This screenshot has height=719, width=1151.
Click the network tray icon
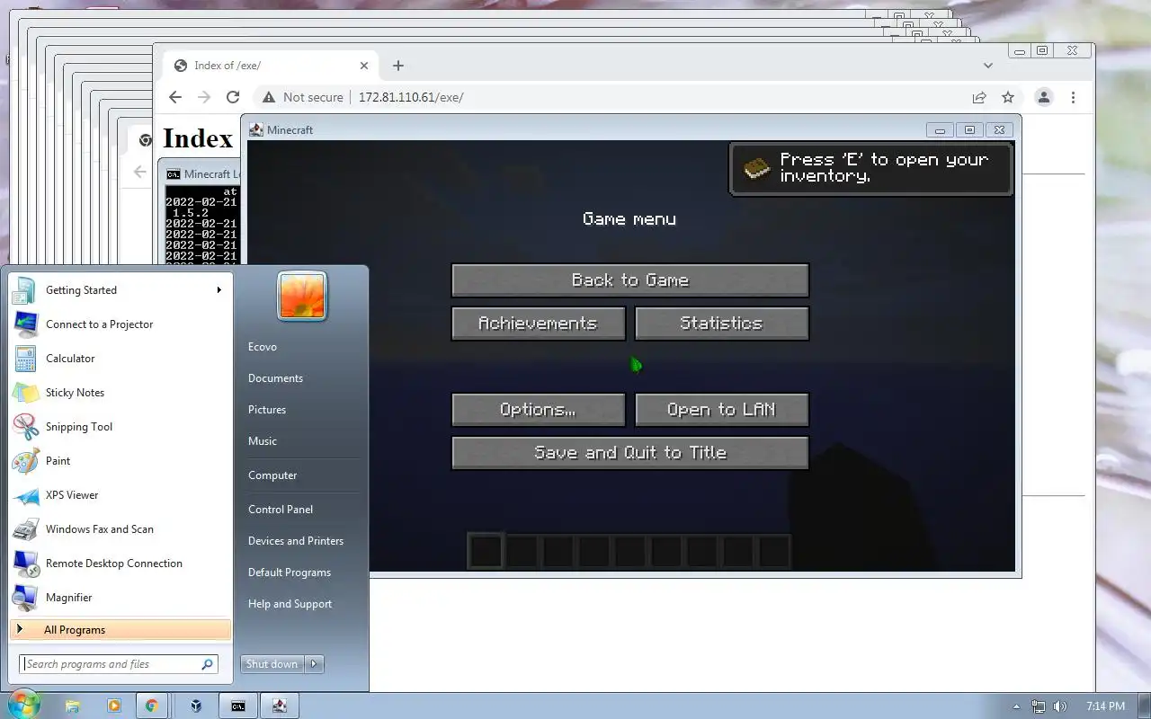[x=1039, y=706]
